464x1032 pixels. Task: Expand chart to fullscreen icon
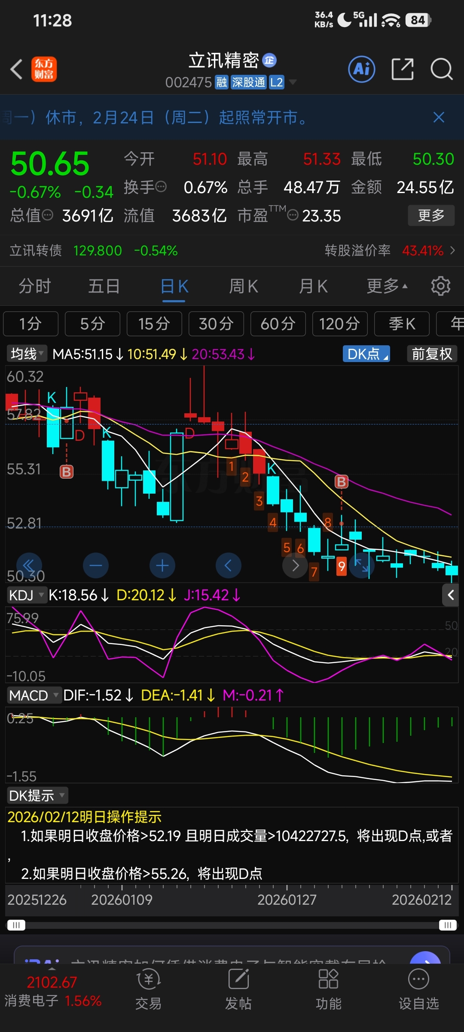tap(362, 565)
